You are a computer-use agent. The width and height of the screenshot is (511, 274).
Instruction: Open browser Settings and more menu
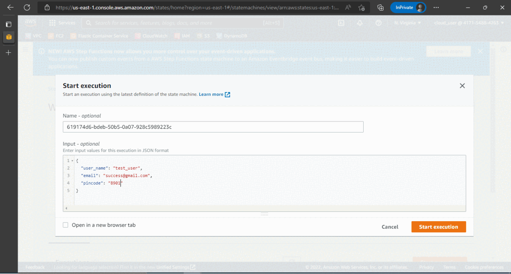436,8
